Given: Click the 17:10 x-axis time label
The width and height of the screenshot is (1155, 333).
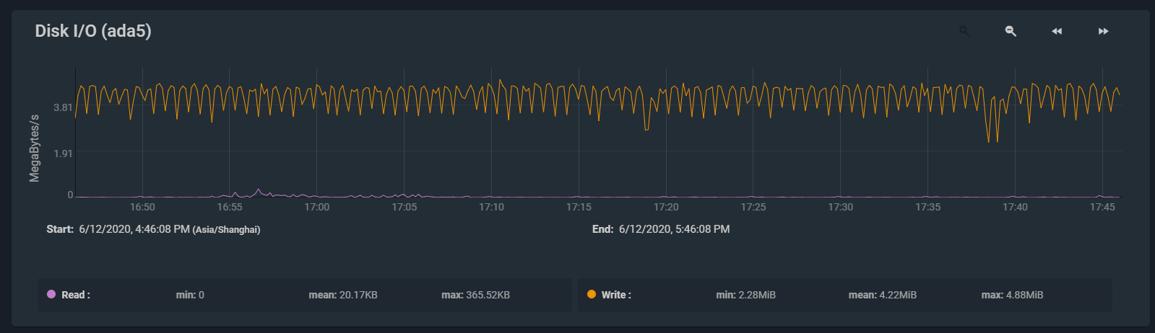Looking at the screenshot, I should [x=491, y=207].
